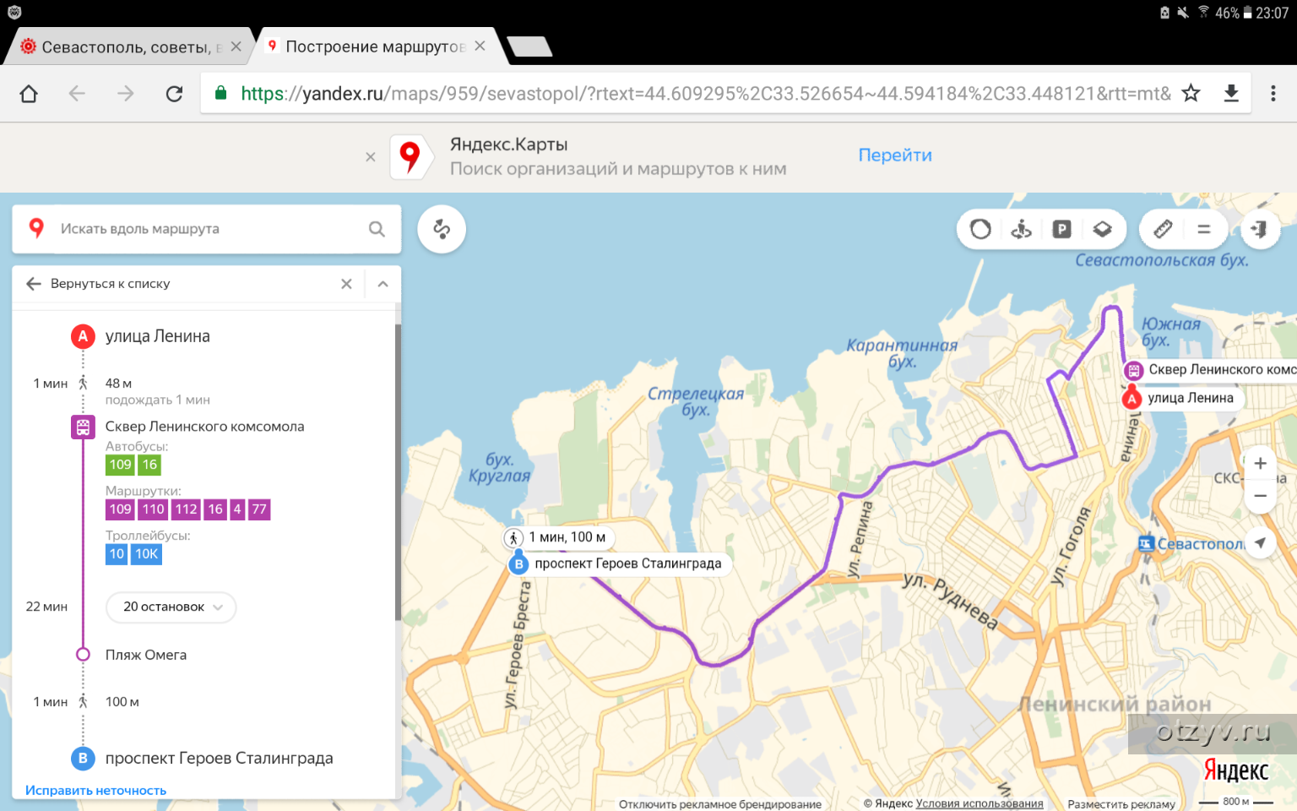Open the map menu with two lines
This screenshot has width=1297, height=811.
click(x=1204, y=229)
